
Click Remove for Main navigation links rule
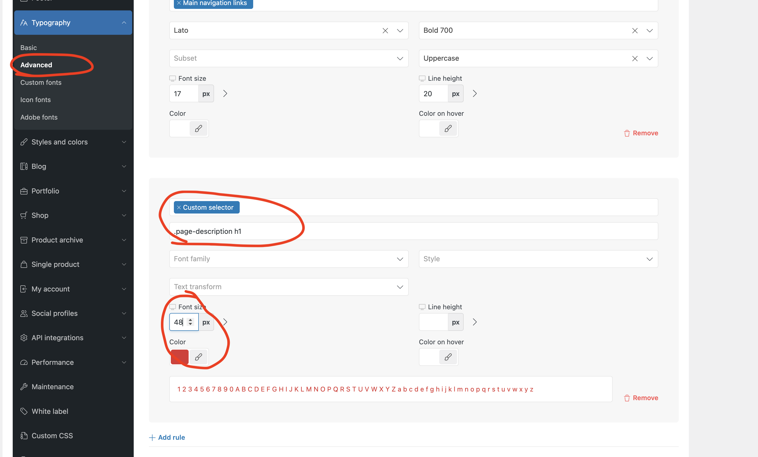click(x=641, y=133)
